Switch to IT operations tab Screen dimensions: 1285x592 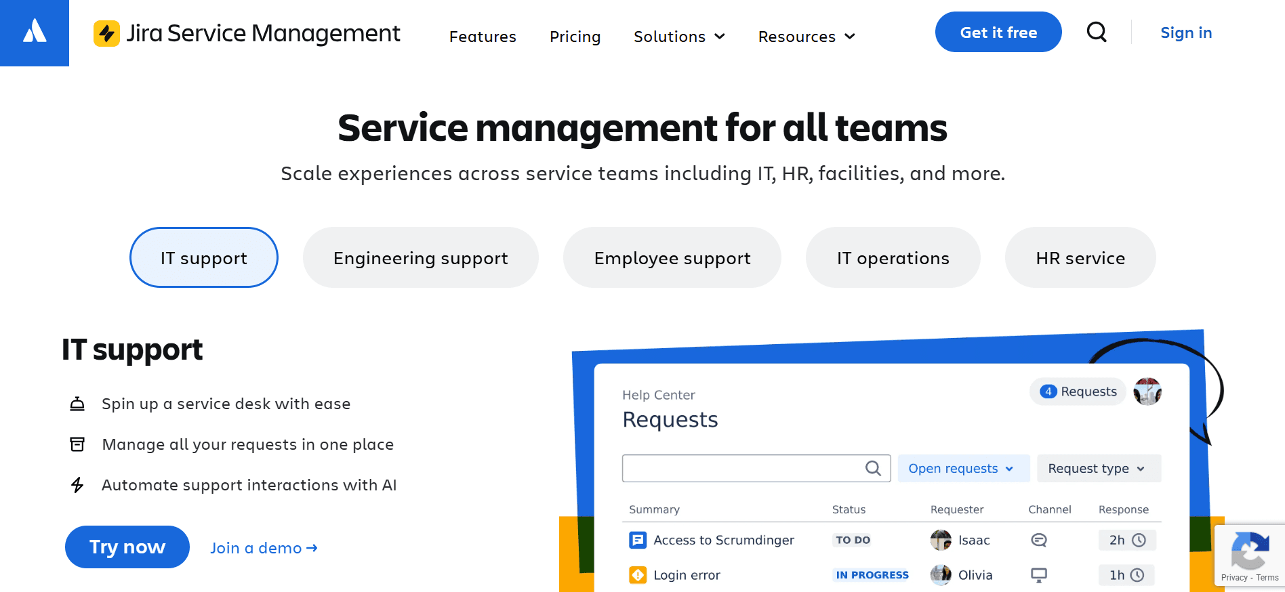coord(893,257)
